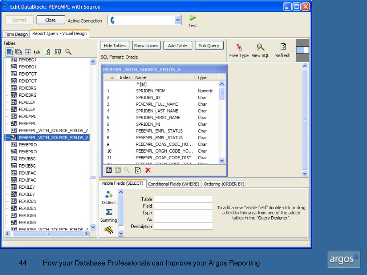367x275 pixels.
Task: Open Ordering (ORDER BY) tab
Action: [x=224, y=184]
